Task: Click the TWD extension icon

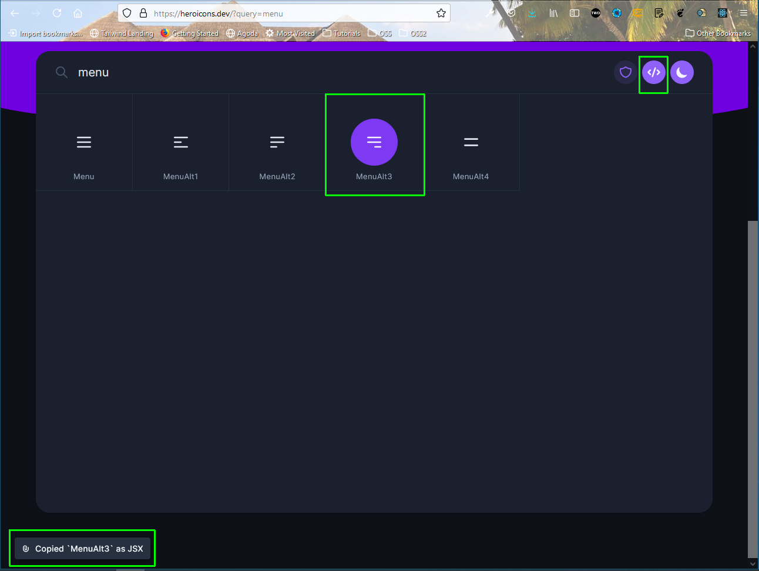Action: pyautogui.click(x=596, y=13)
